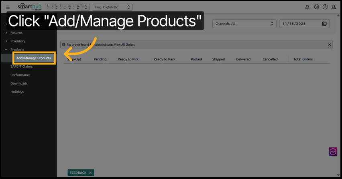
Task: Click the notifications bell icon
Action: click(x=307, y=7)
